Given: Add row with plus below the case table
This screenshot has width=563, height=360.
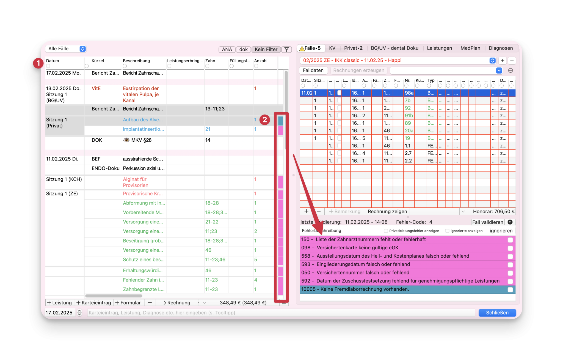Looking at the screenshot, I should [x=306, y=211].
